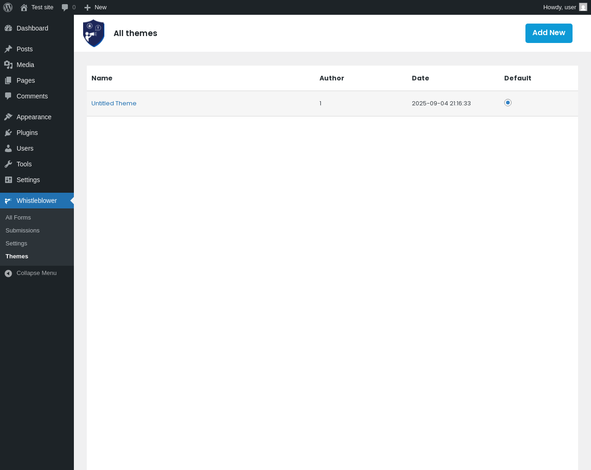591x470 pixels.
Task: Click the user avatar next to Howdy
Action: 583,7
